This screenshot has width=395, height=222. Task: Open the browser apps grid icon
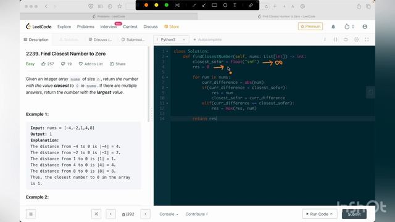click(100, 7)
